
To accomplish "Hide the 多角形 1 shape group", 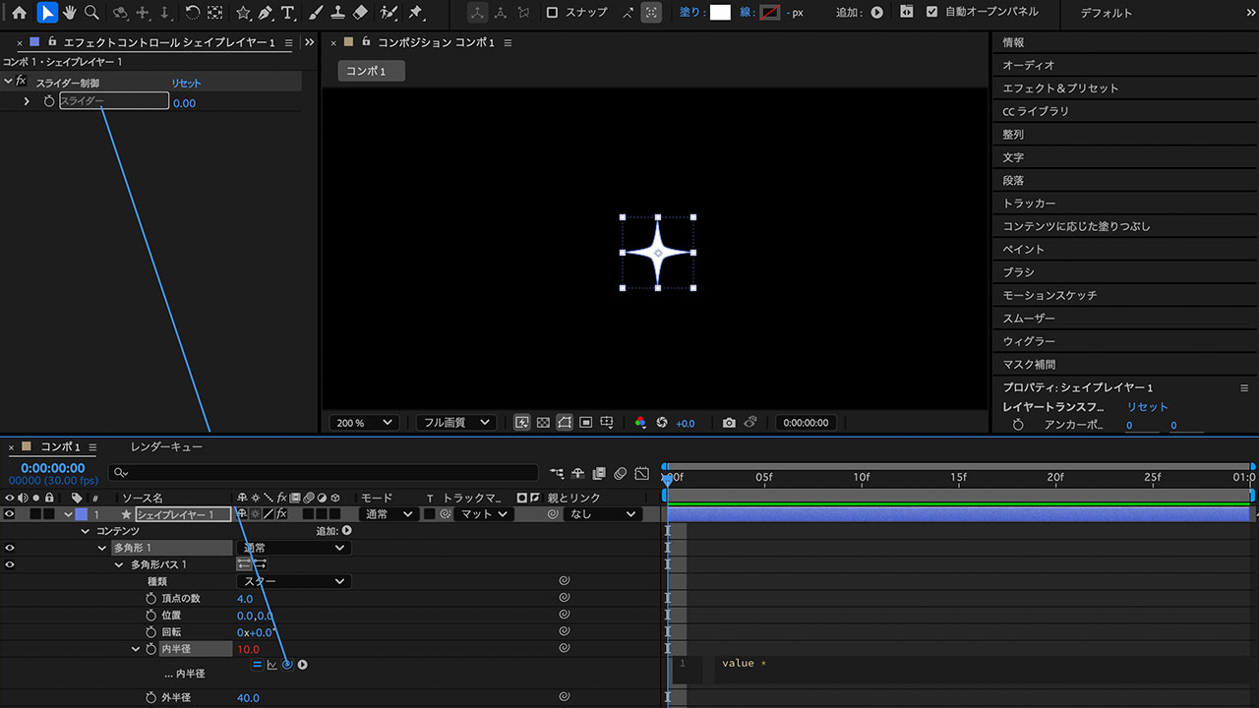I will [x=10, y=548].
